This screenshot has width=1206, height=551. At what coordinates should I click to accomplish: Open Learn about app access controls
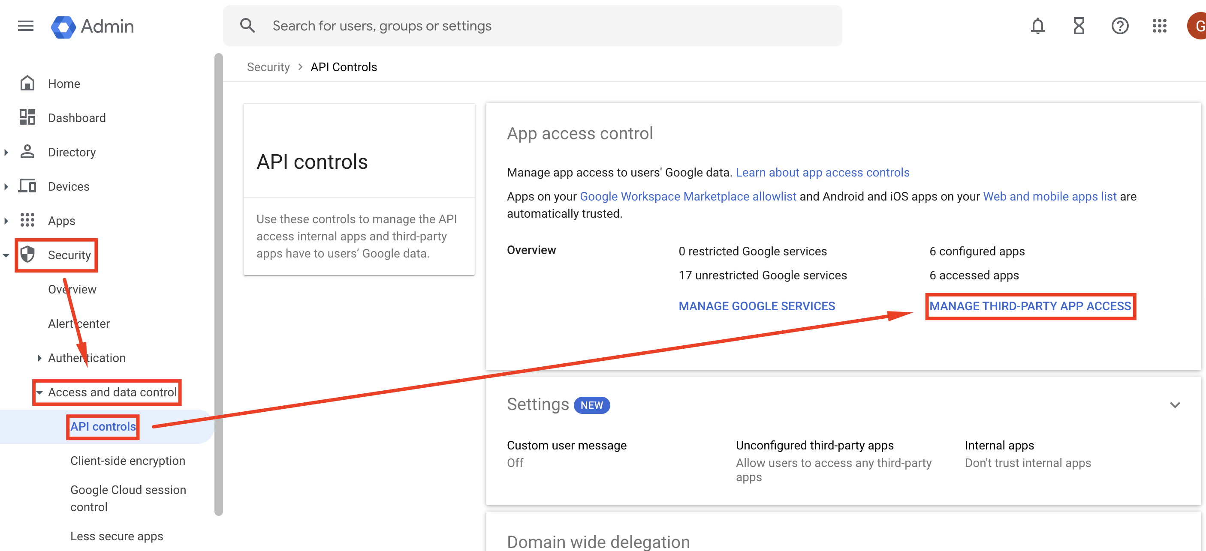[822, 173]
